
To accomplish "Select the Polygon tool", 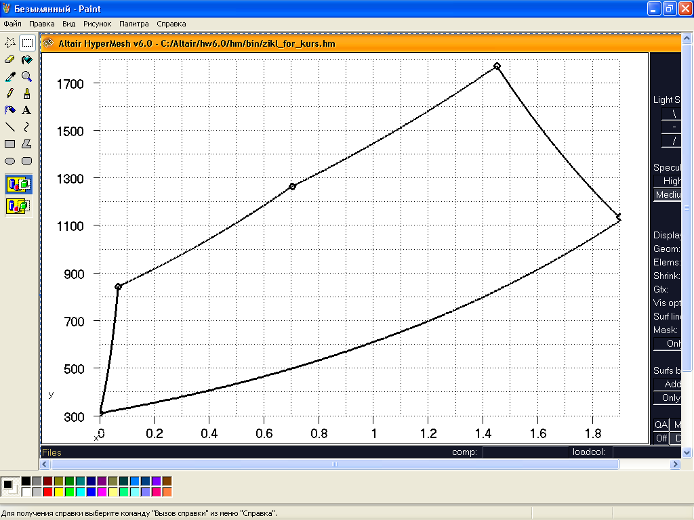I will [x=27, y=144].
